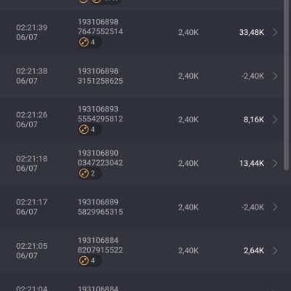Click multiplier badge icon on 02:21:39 bet
Screen dimensions: 291x291
coord(84,42)
